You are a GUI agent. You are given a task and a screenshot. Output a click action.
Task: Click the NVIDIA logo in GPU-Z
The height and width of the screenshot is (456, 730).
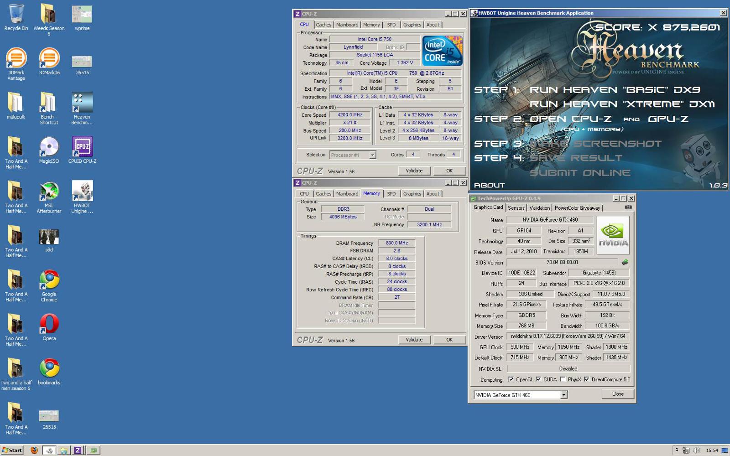(613, 235)
